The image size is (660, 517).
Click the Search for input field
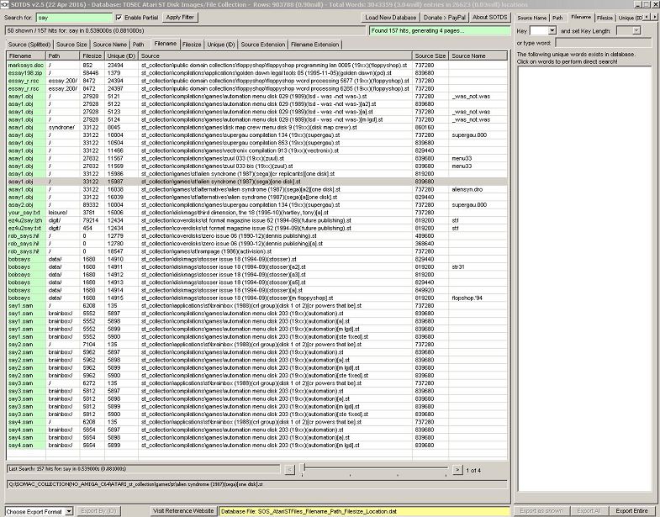(72, 17)
